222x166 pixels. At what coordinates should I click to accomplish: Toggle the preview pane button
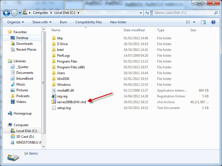pyautogui.click(x=203, y=22)
